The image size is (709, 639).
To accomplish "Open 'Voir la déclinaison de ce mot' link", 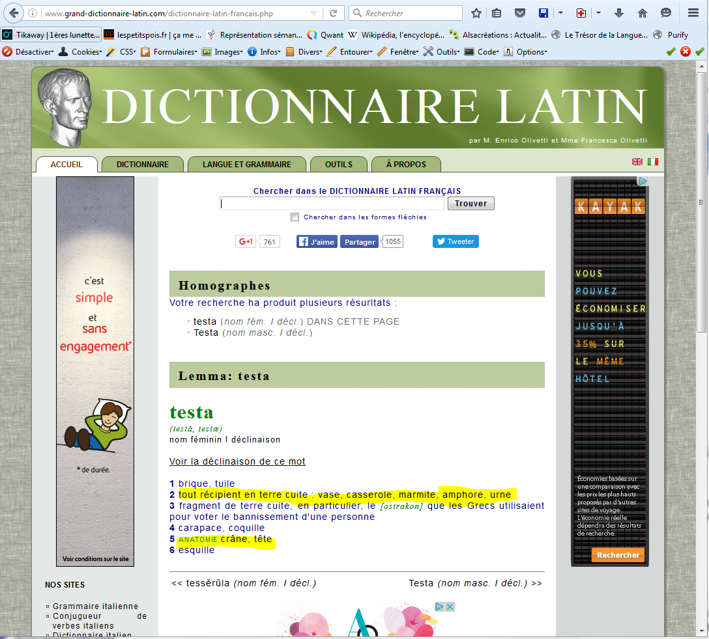I will 237,461.
